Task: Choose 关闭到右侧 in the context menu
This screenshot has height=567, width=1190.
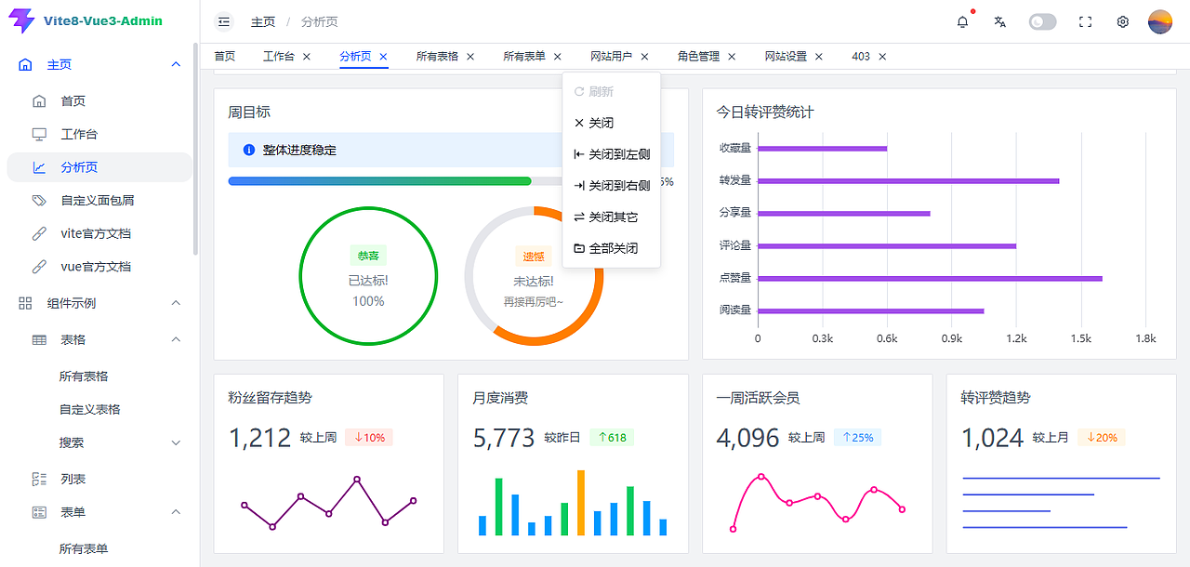Action: (612, 186)
